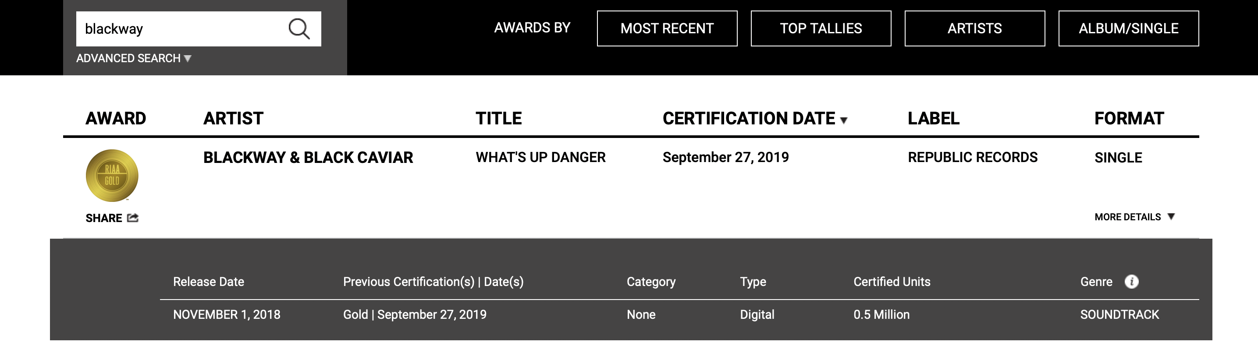
Task: Select the Share label text
Action: 103,218
